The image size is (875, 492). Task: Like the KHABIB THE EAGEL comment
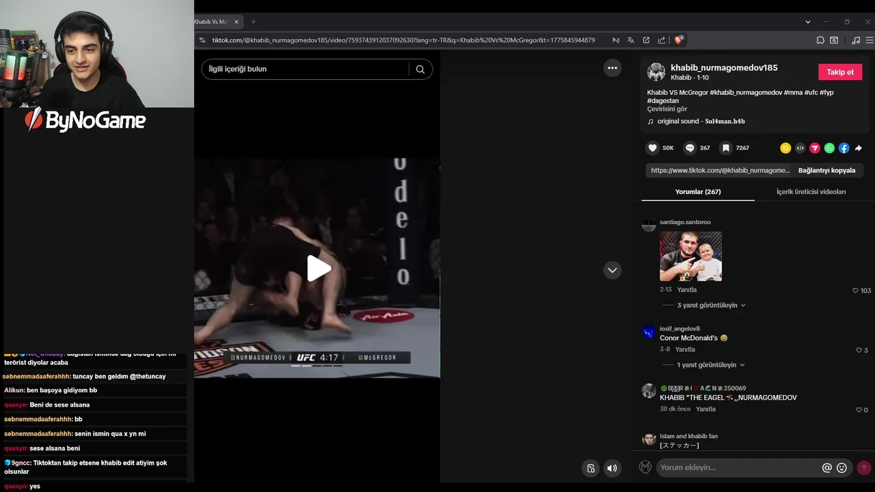click(x=859, y=410)
